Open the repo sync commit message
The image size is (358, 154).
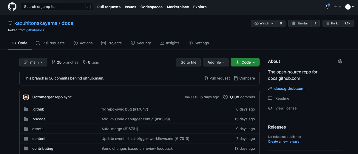point(63,97)
